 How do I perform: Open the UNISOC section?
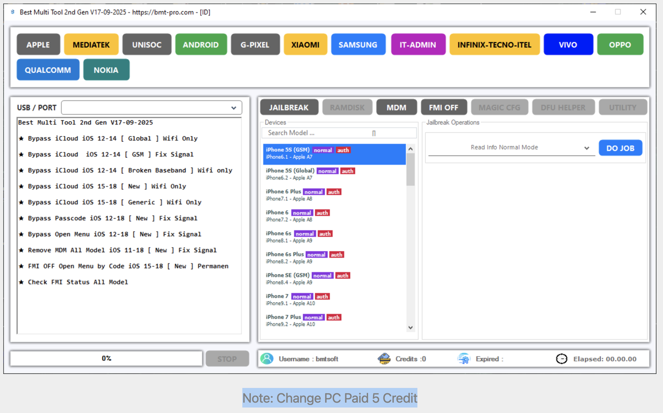147,45
